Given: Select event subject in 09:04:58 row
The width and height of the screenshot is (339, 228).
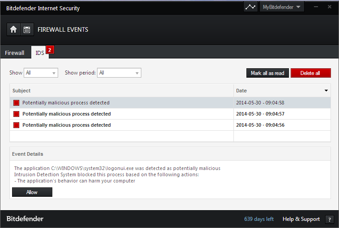Looking at the screenshot, I should 66,103.
